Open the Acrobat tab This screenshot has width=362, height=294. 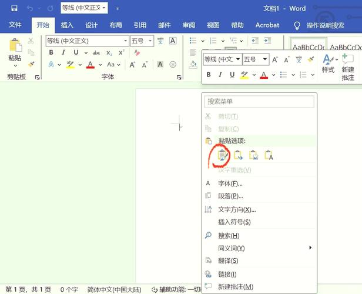[x=267, y=25]
